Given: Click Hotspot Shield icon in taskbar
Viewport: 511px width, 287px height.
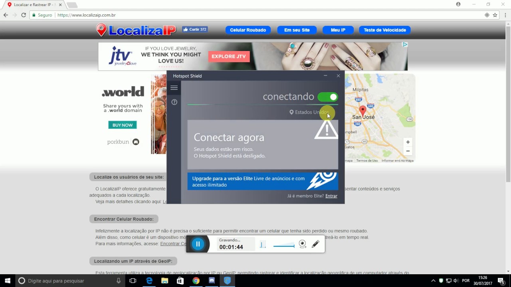Looking at the screenshot, I should (227, 281).
